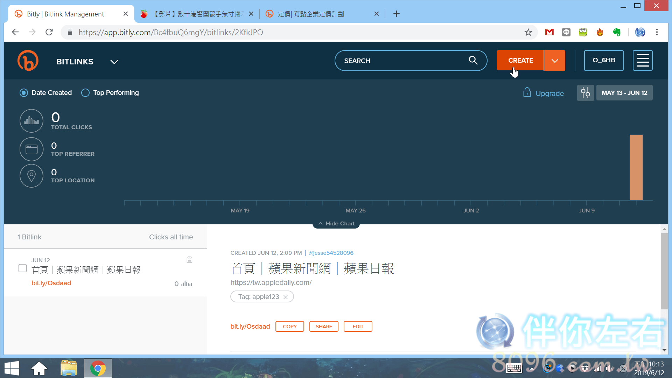This screenshot has height=378, width=672.
Task: Click the Bitly logo icon
Action: (x=28, y=61)
